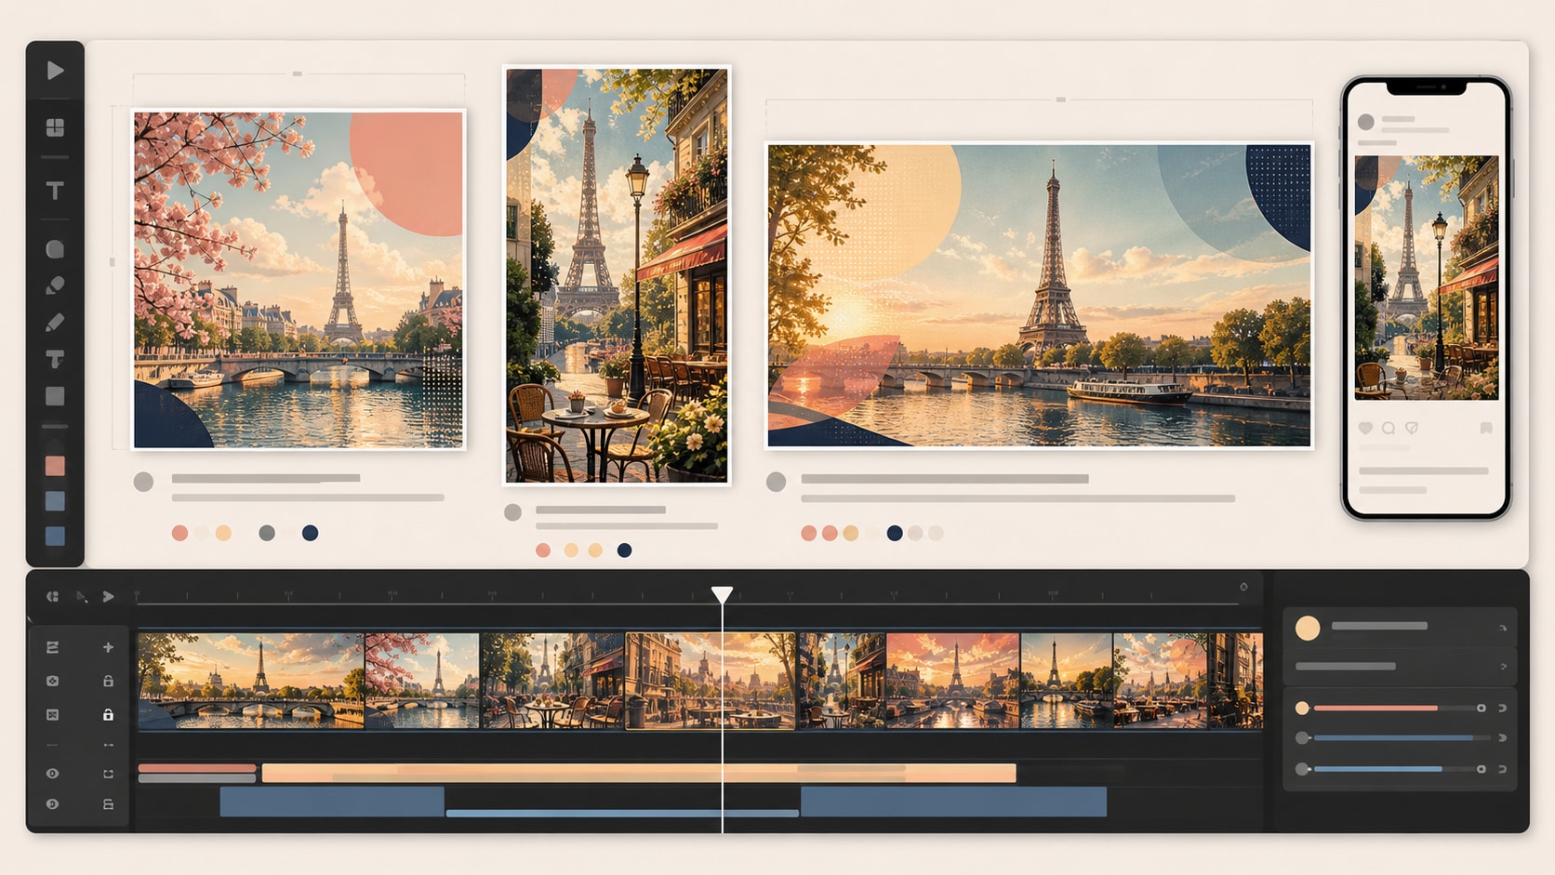This screenshot has width=1555, height=875.
Task: Select the first timeline clip with wide Seine view
Action: pos(251,681)
